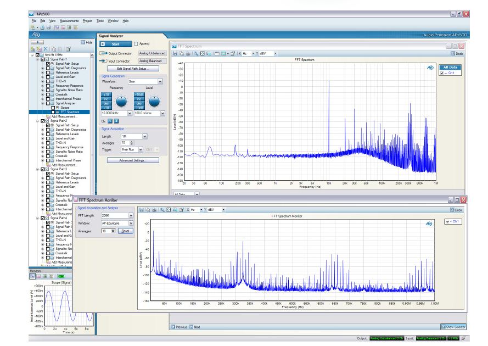Click Edit Signal Path Setup button
Image resolution: width=488 pixels, height=346 pixels.
click(133, 69)
